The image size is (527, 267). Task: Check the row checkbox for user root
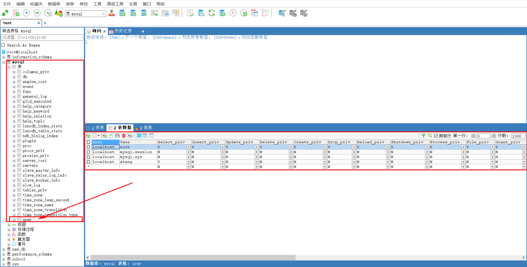click(x=88, y=147)
